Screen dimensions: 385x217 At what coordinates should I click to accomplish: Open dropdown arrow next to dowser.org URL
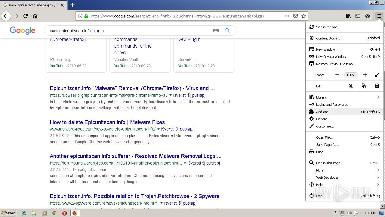pyautogui.click(x=171, y=95)
